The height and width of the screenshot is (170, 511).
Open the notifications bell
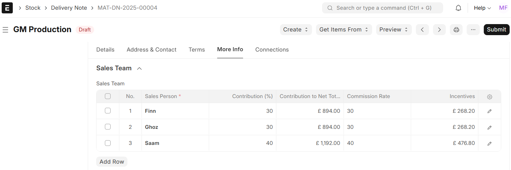tap(458, 8)
